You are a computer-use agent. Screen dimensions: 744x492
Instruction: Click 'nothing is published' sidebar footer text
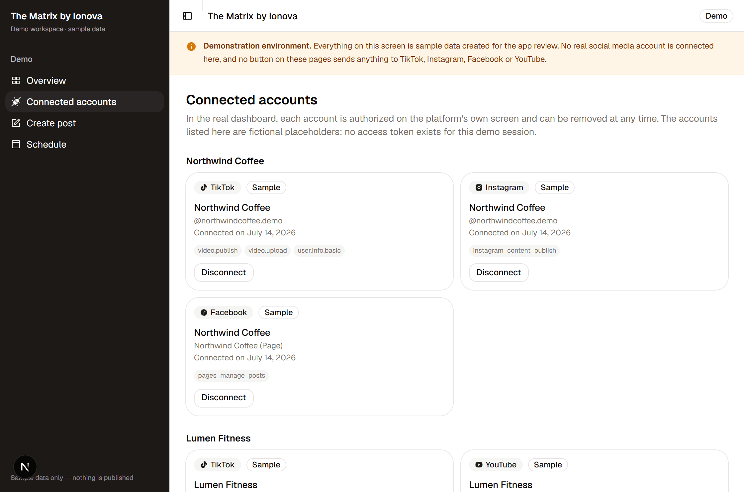pos(103,478)
